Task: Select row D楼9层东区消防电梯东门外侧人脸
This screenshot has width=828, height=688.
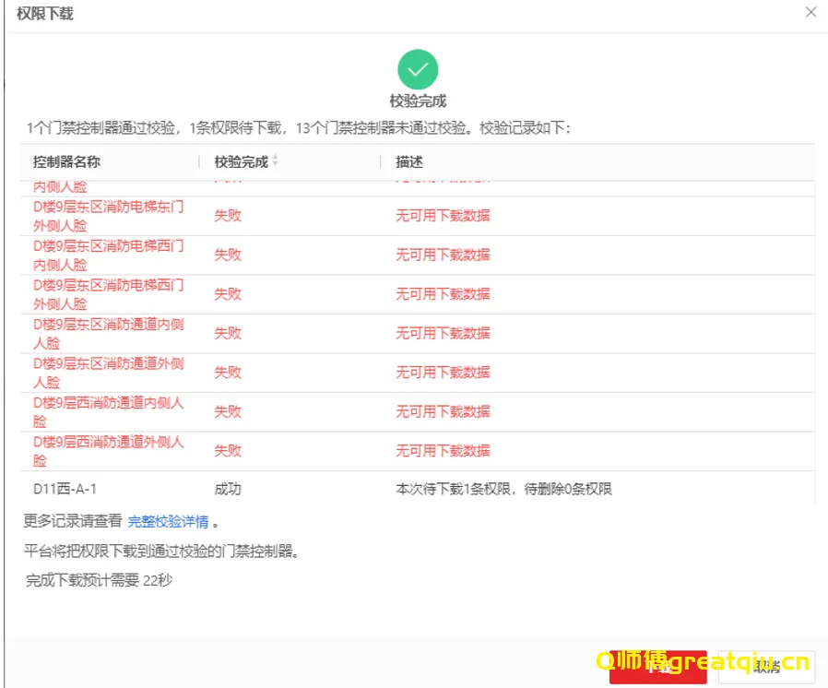Action: 108,216
